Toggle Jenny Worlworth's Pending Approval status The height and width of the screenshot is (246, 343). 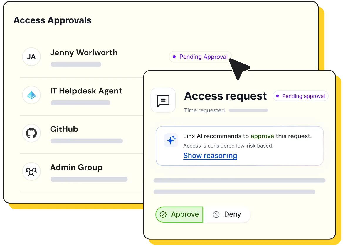[x=200, y=57]
